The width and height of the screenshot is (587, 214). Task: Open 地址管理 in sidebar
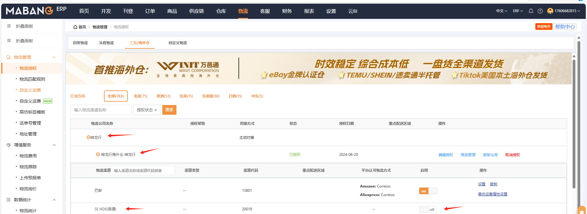(x=28, y=134)
